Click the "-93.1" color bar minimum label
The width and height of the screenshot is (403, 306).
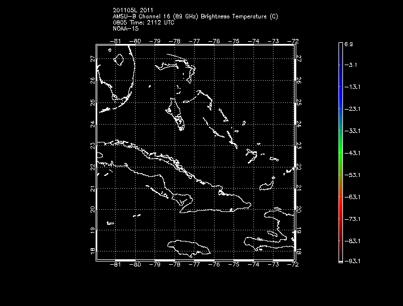(352, 261)
